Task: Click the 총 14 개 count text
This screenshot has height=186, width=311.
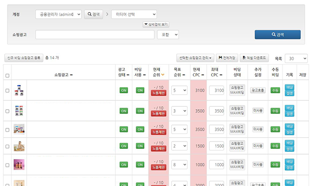Action: tap(52, 58)
